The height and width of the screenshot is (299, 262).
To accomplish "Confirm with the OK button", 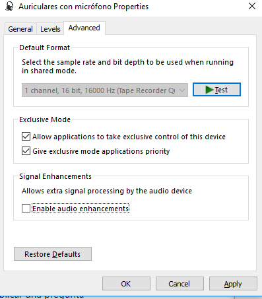I will [126, 284].
